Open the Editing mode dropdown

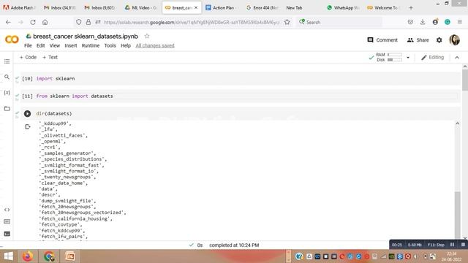[x=432, y=57]
